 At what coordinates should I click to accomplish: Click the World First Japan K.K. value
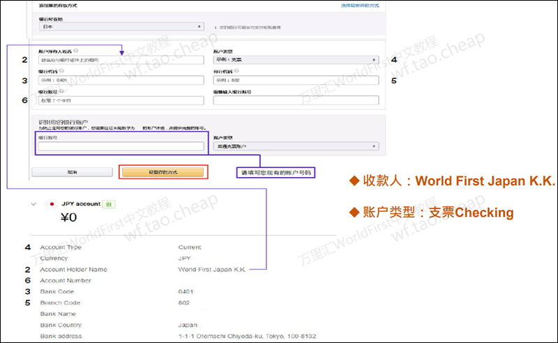(x=212, y=269)
